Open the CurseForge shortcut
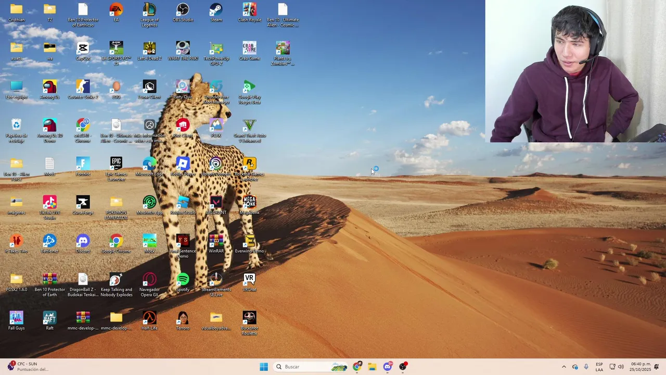The width and height of the screenshot is (666, 375). [83, 205]
